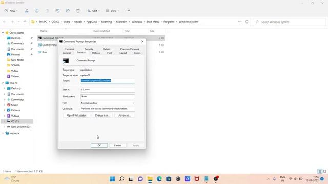Click the Advanced button

pyautogui.click(x=125, y=116)
